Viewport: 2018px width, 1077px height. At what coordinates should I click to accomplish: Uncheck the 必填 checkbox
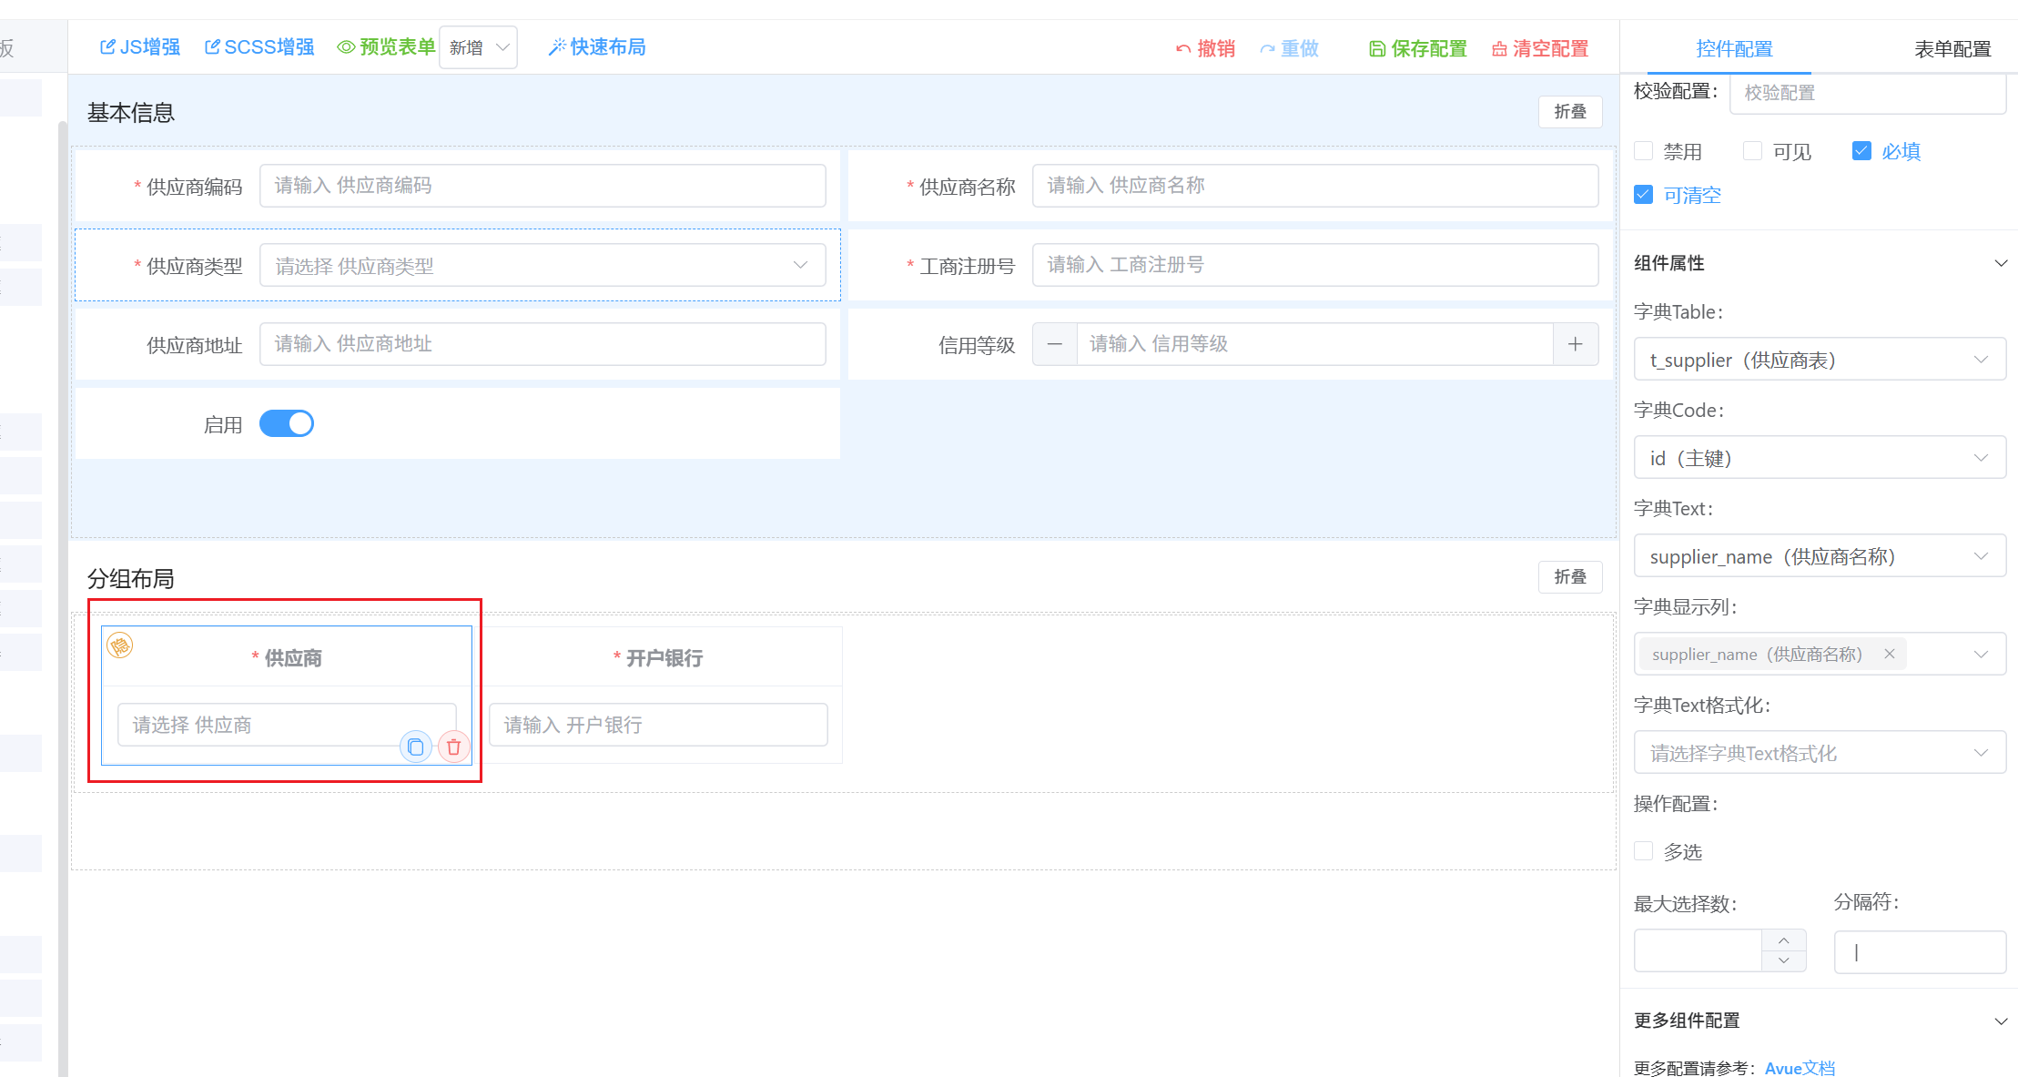[1861, 151]
